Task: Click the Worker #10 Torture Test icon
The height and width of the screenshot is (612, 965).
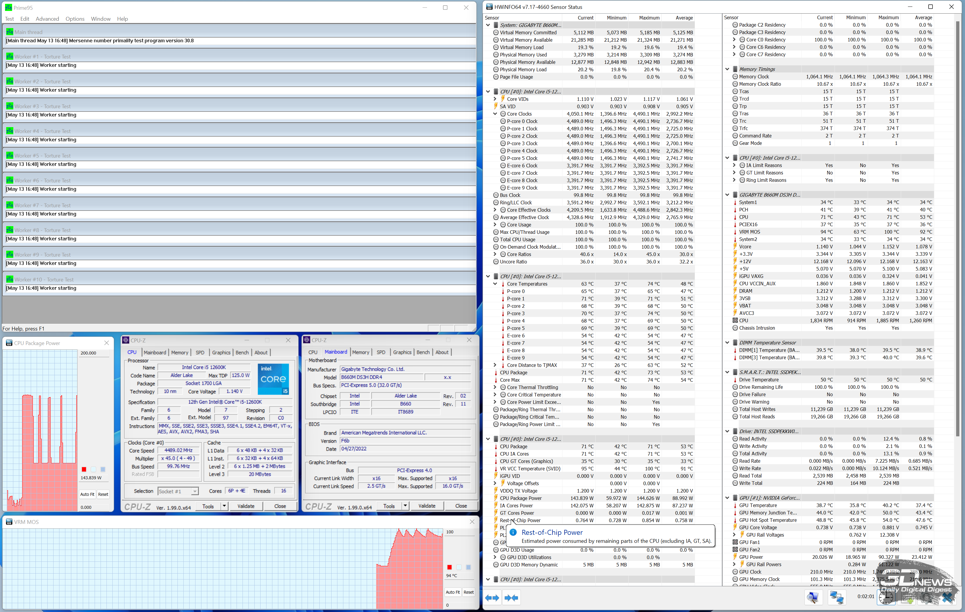Action: coord(10,279)
